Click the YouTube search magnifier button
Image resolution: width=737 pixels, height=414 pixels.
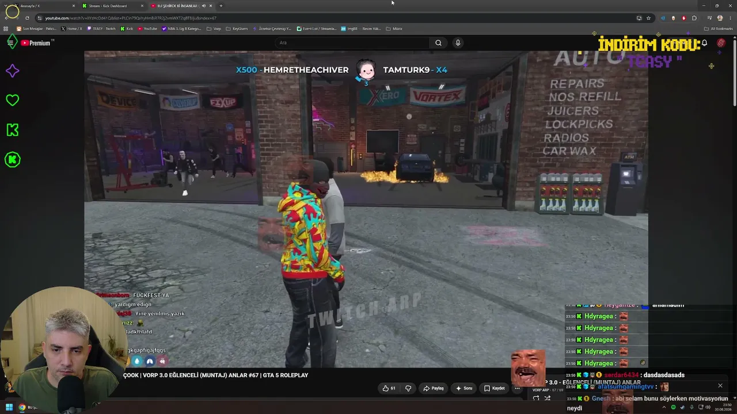click(438, 43)
